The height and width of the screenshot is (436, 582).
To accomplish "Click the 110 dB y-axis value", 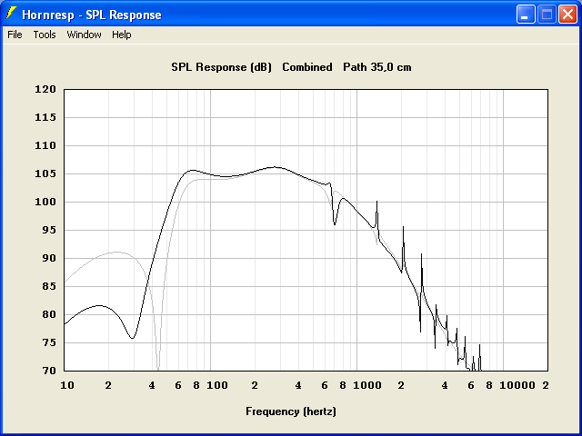I will [45, 145].
